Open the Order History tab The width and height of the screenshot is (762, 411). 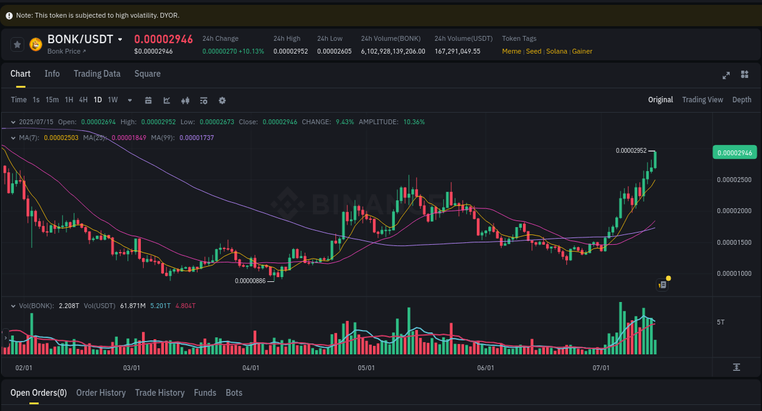click(101, 393)
